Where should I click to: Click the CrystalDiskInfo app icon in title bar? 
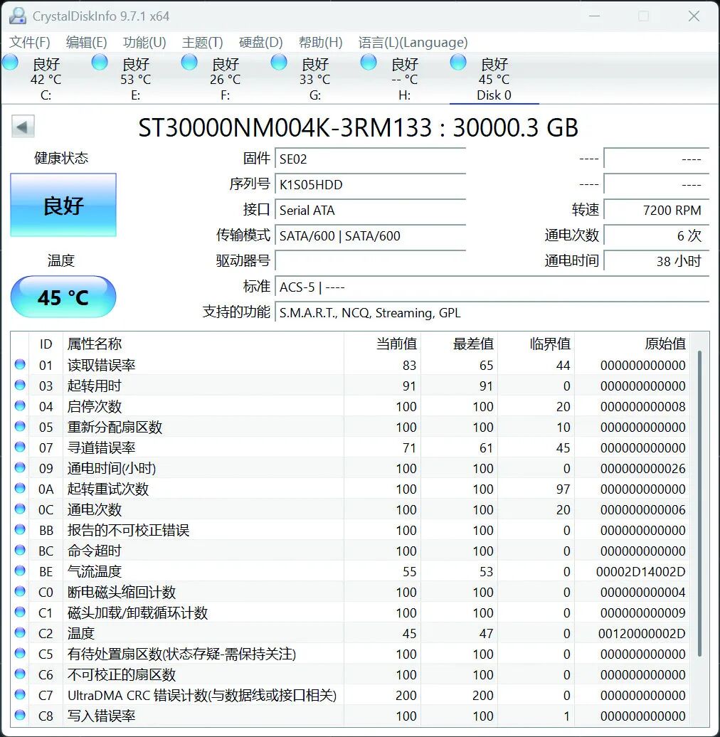(x=17, y=16)
